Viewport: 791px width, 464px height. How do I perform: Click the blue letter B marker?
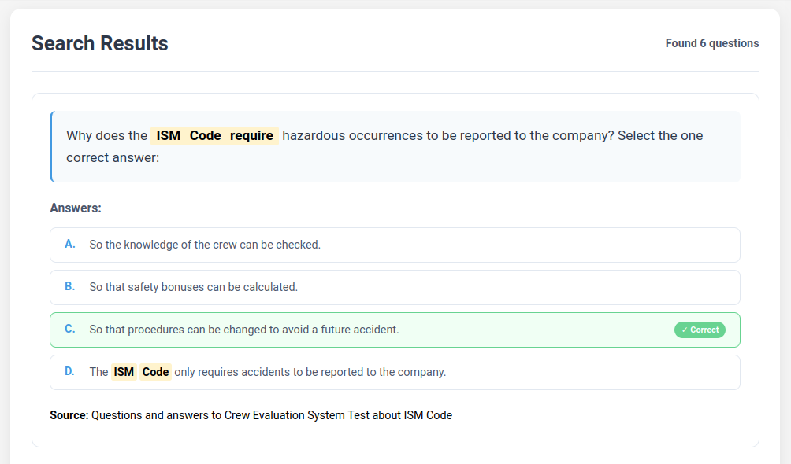pos(70,287)
